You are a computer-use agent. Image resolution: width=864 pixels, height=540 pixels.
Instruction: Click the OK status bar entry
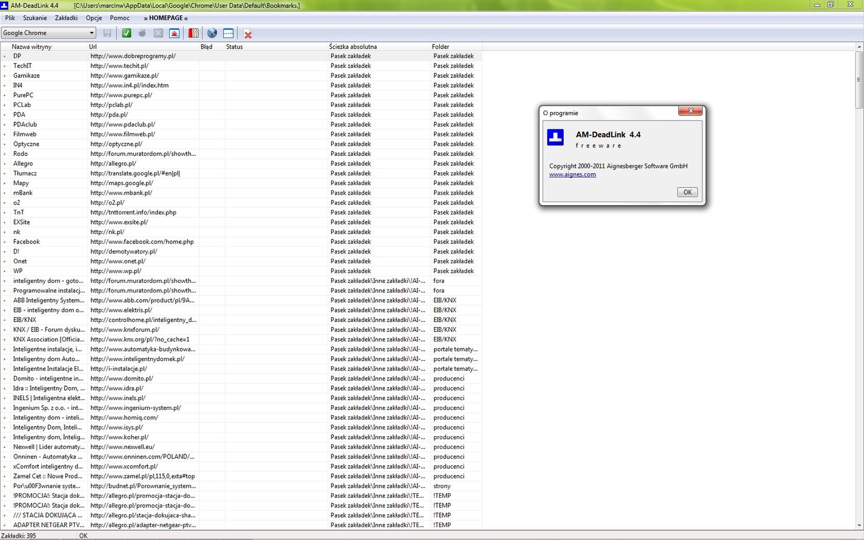(83, 535)
